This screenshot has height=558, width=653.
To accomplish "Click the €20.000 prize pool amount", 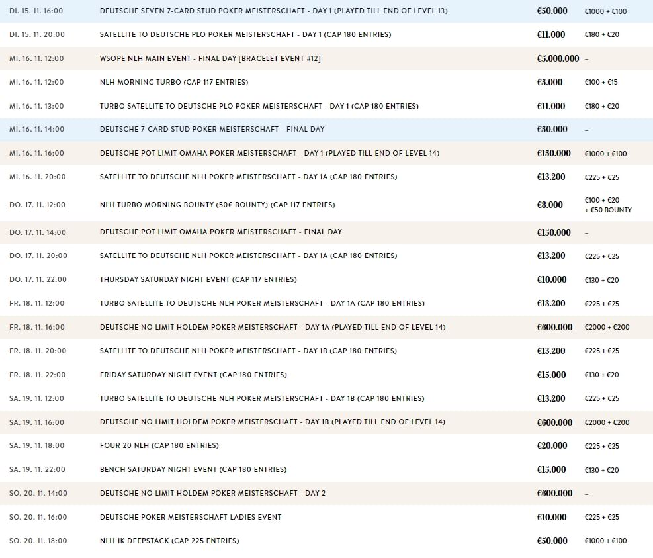I will [551, 445].
